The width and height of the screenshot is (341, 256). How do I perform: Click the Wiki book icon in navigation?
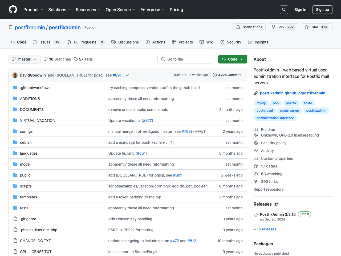point(202,42)
